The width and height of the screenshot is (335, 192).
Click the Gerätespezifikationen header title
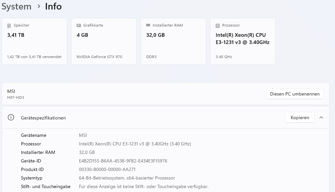point(43,118)
